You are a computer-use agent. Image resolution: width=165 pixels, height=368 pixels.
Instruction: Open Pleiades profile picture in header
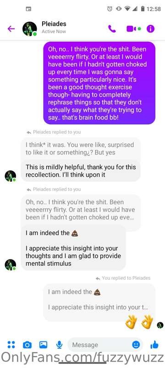tap(30, 29)
